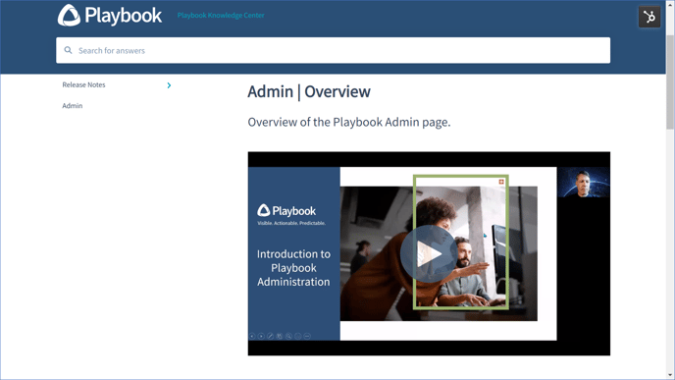
Task: Open the HubSpot sprocket icon button
Action: [649, 18]
